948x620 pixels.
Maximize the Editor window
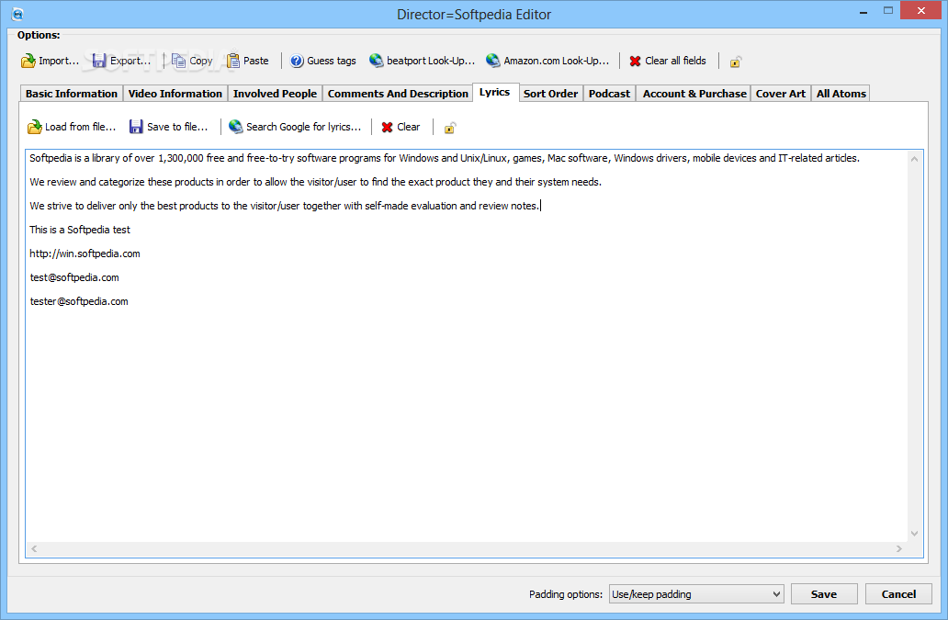[x=888, y=11]
